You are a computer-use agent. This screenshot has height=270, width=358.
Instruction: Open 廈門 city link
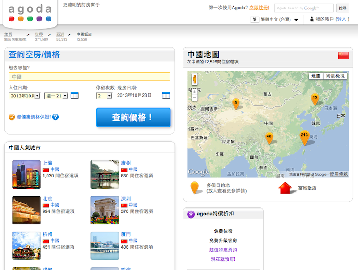[126, 234]
